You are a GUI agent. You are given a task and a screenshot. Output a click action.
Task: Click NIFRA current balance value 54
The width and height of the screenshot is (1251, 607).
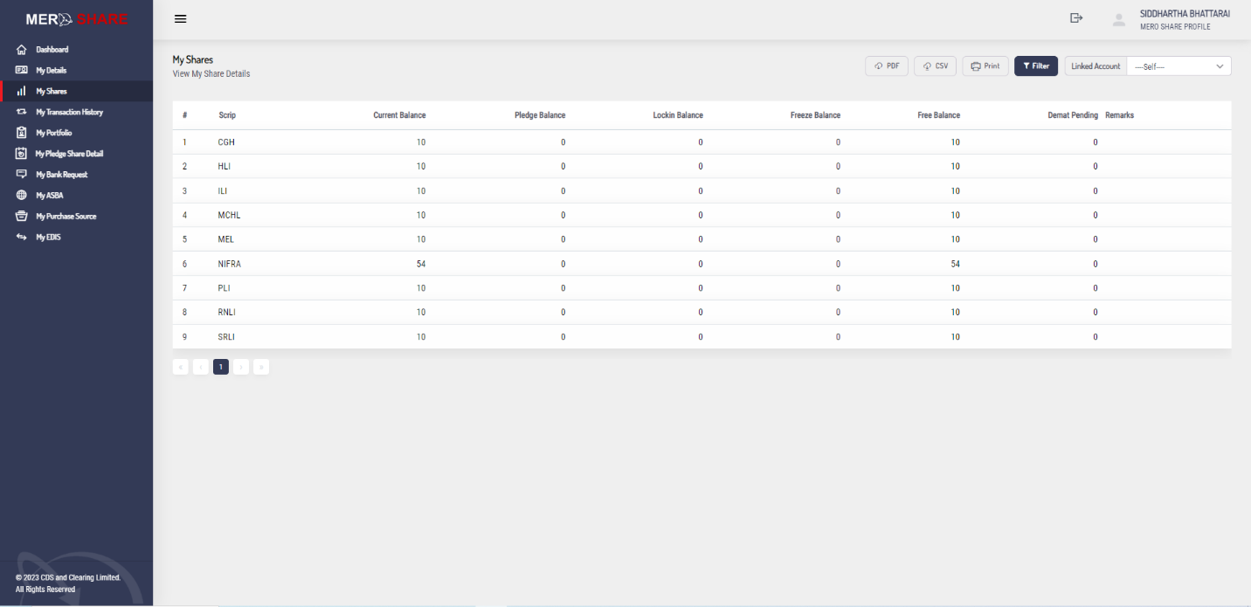coord(421,264)
